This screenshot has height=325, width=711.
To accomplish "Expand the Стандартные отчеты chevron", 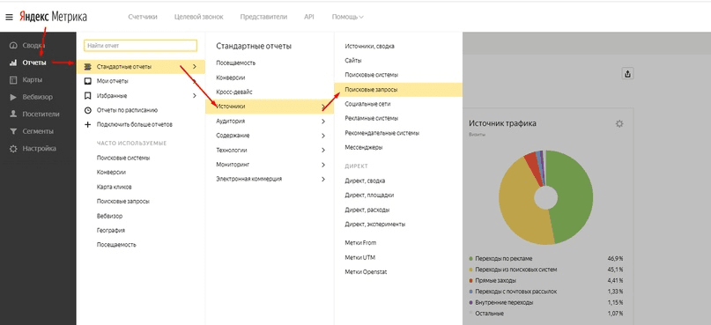I will (x=195, y=67).
